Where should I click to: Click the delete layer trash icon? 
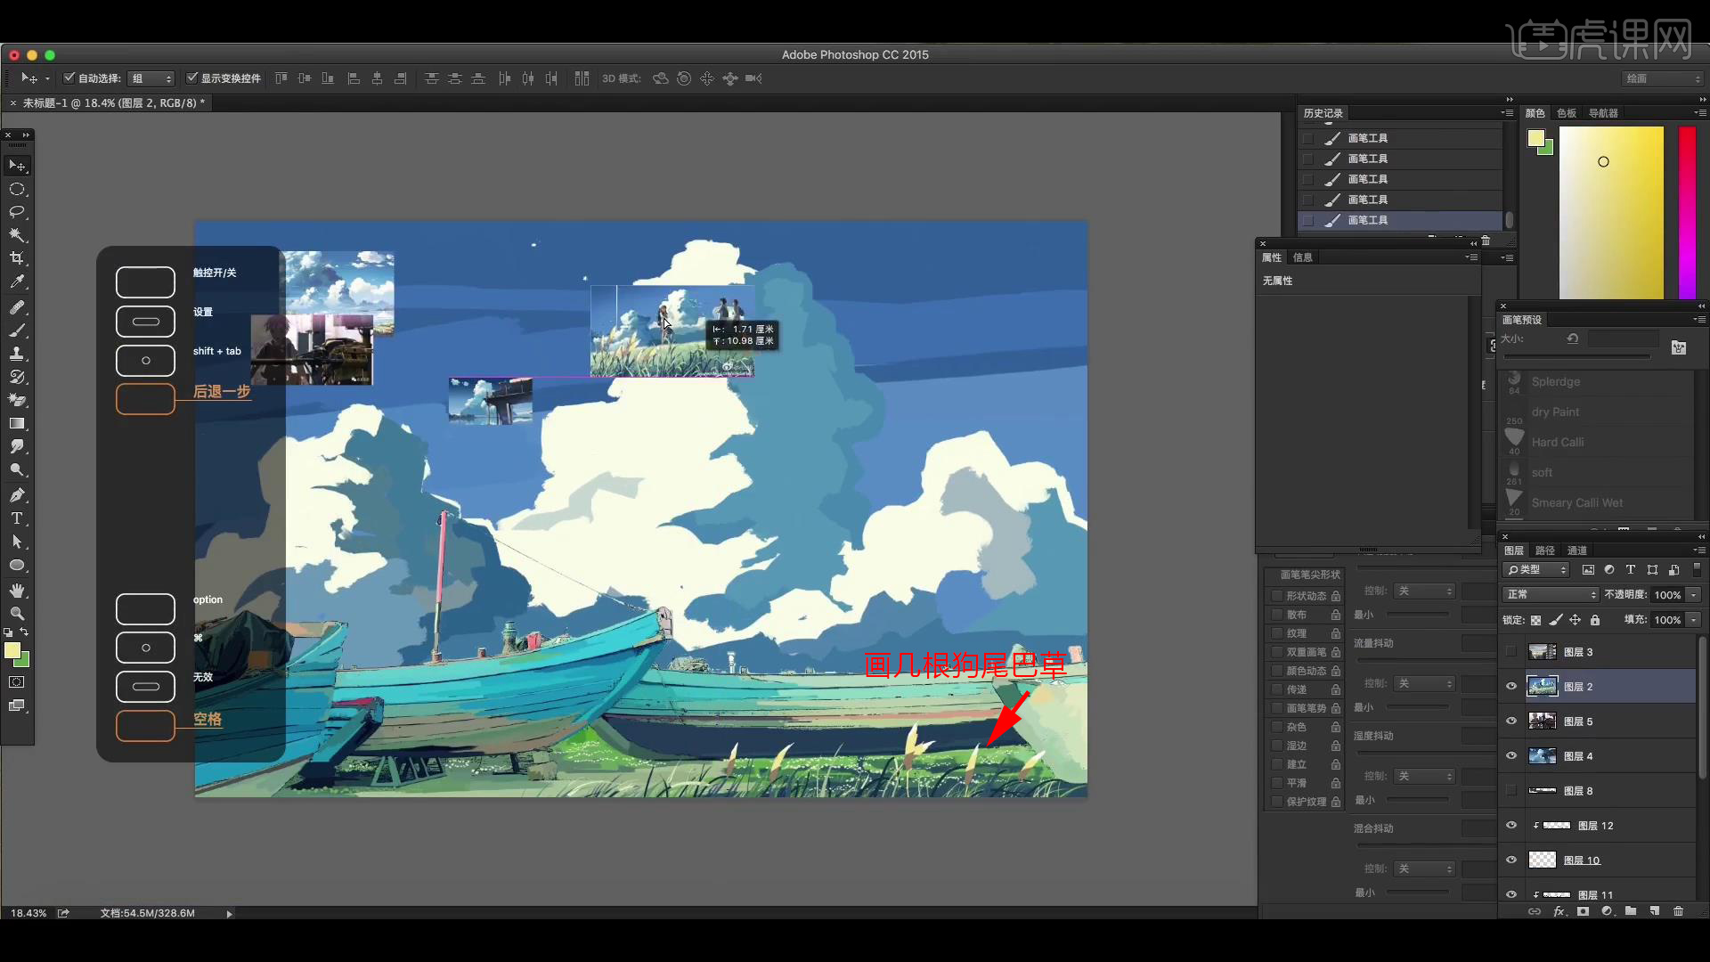1678,911
